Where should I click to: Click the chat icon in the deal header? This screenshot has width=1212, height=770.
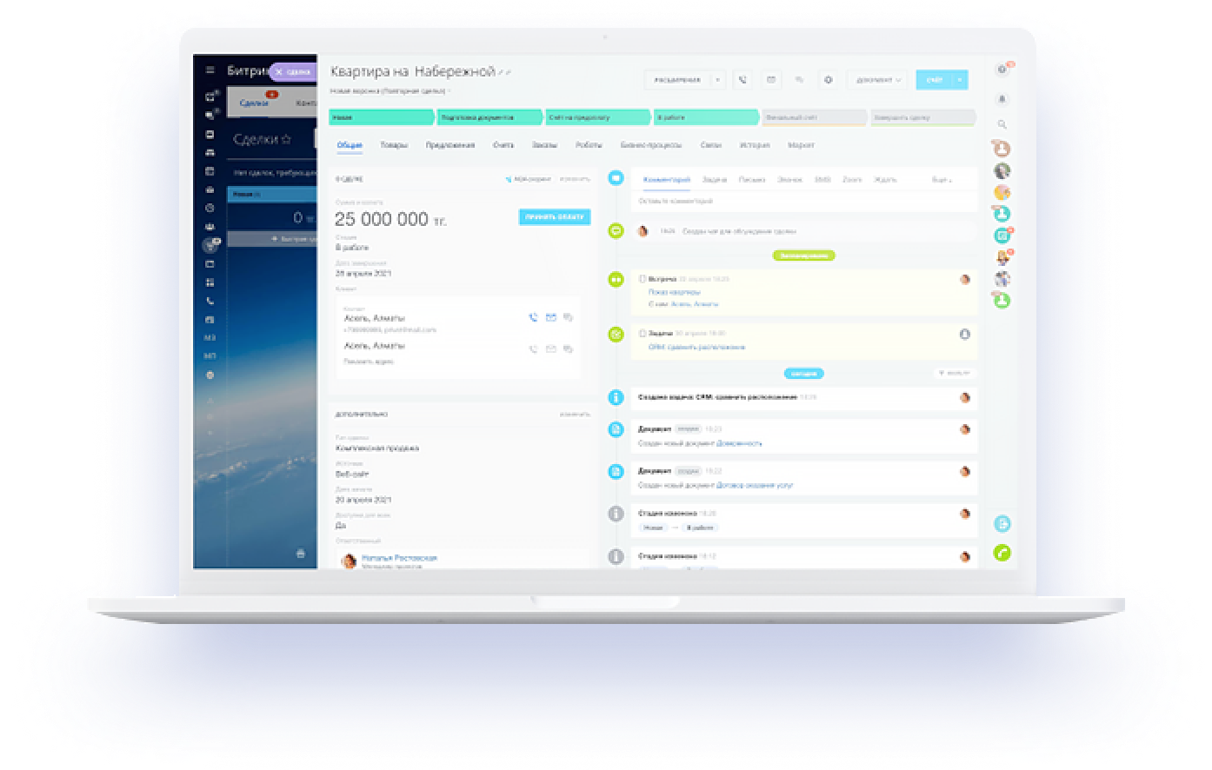799,80
